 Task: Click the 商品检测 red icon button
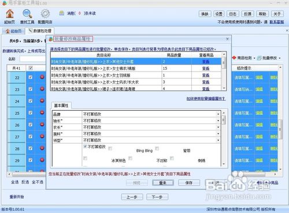click(x=234, y=58)
